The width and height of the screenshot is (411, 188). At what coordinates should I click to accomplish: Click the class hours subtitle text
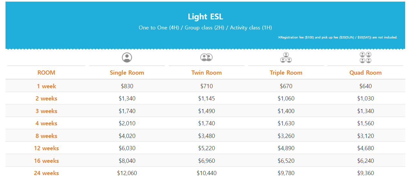pyautogui.click(x=205, y=28)
